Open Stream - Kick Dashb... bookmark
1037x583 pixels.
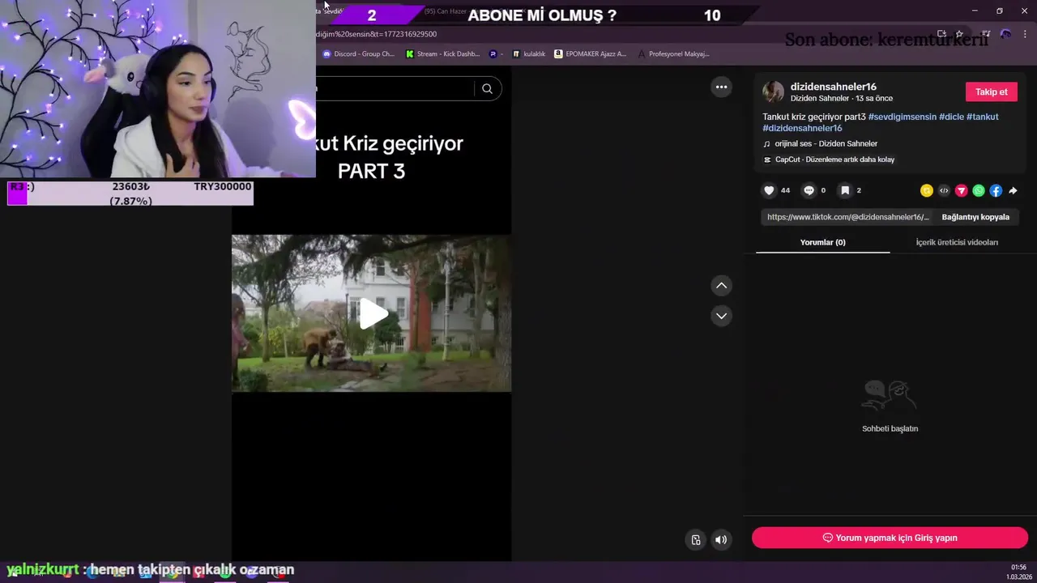tap(442, 54)
